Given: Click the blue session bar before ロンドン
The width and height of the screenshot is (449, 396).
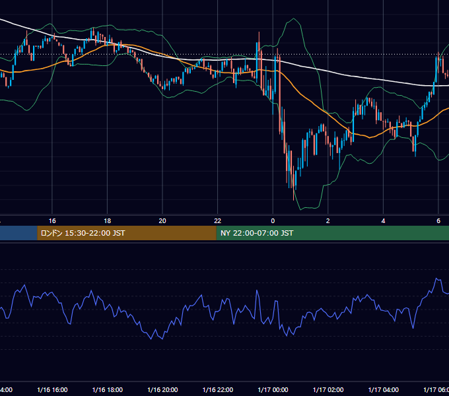Looking at the screenshot, I should point(18,233).
